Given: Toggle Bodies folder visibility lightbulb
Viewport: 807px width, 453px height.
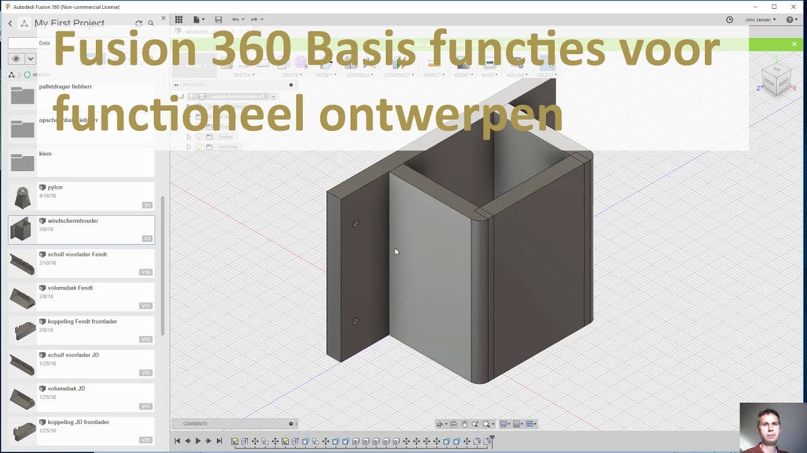Looking at the screenshot, I should pos(199,137).
